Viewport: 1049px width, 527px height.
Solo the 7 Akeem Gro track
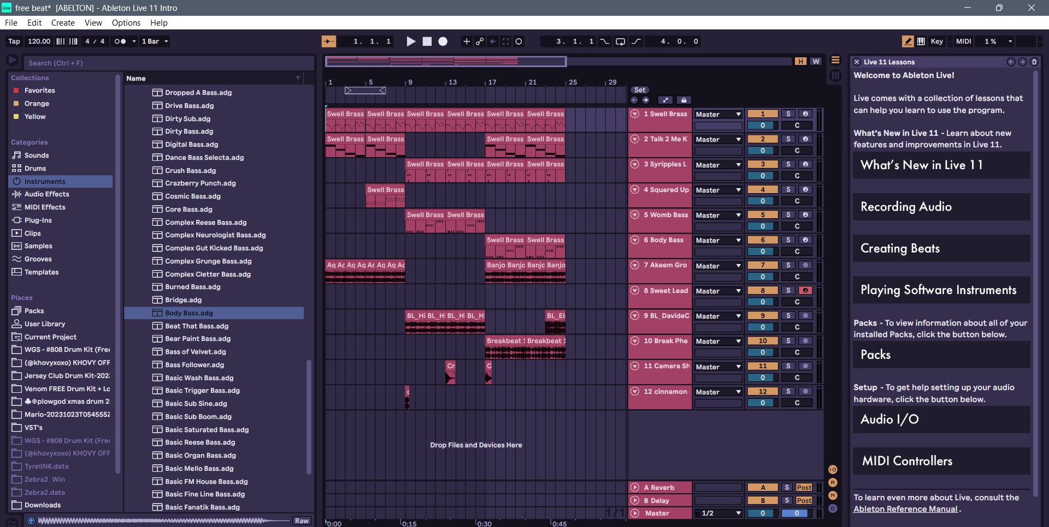pyautogui.click(x=788, y=265)
